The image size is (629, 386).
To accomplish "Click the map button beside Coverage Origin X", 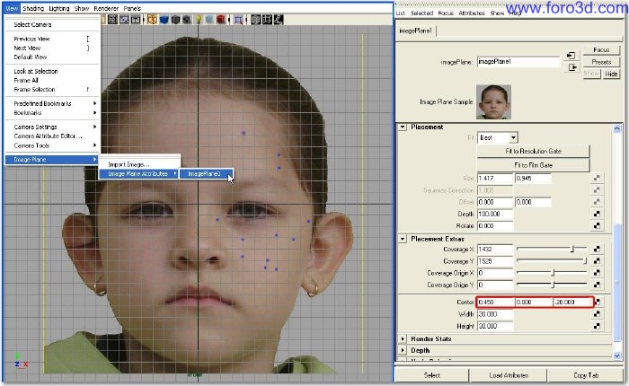I will 597,273.
